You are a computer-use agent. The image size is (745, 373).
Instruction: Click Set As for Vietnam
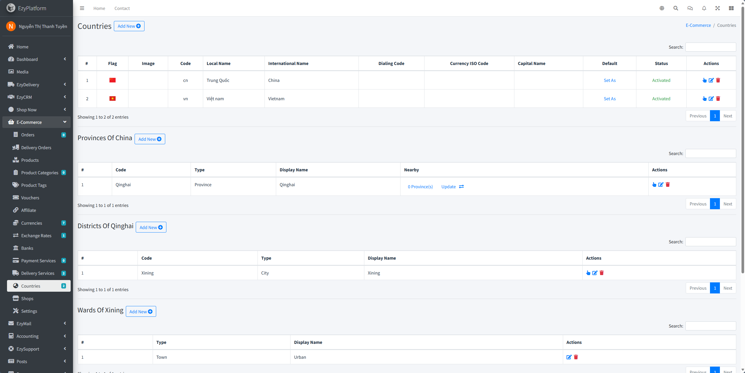click(x=610, y=98)
